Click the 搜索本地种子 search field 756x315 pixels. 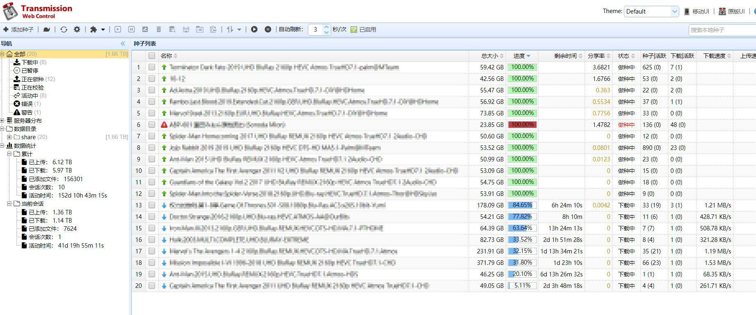coord(722,30)
